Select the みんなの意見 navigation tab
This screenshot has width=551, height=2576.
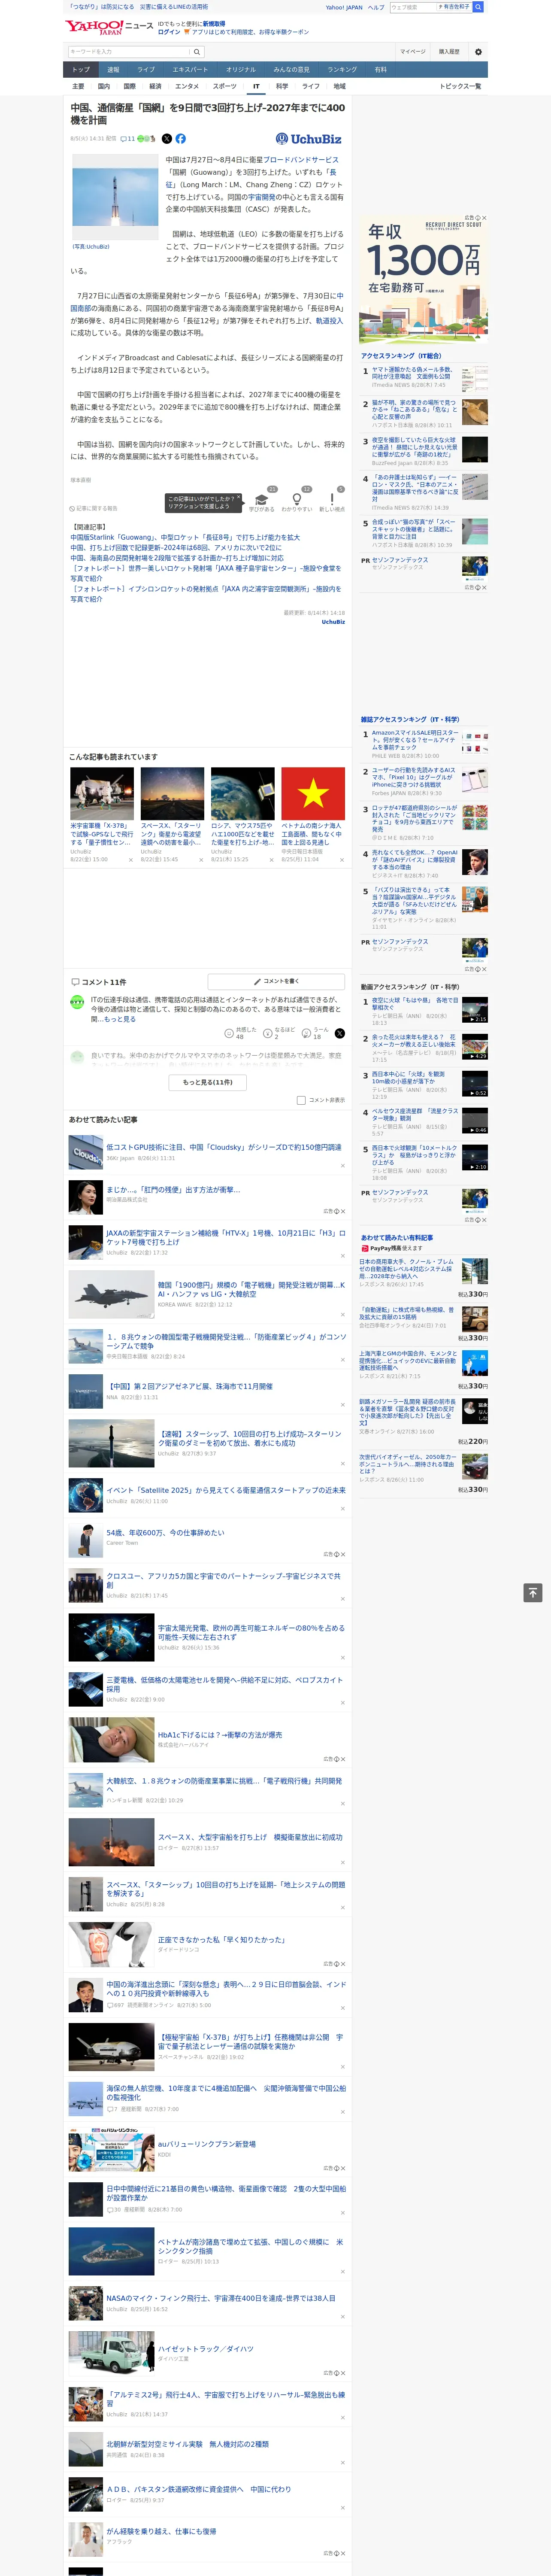(292, 70)
